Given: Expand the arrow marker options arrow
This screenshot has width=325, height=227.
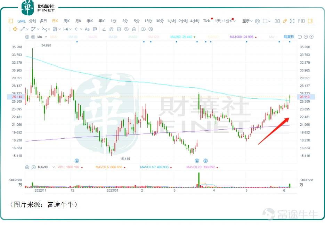Looking at the screenshot, I should 81,29.
